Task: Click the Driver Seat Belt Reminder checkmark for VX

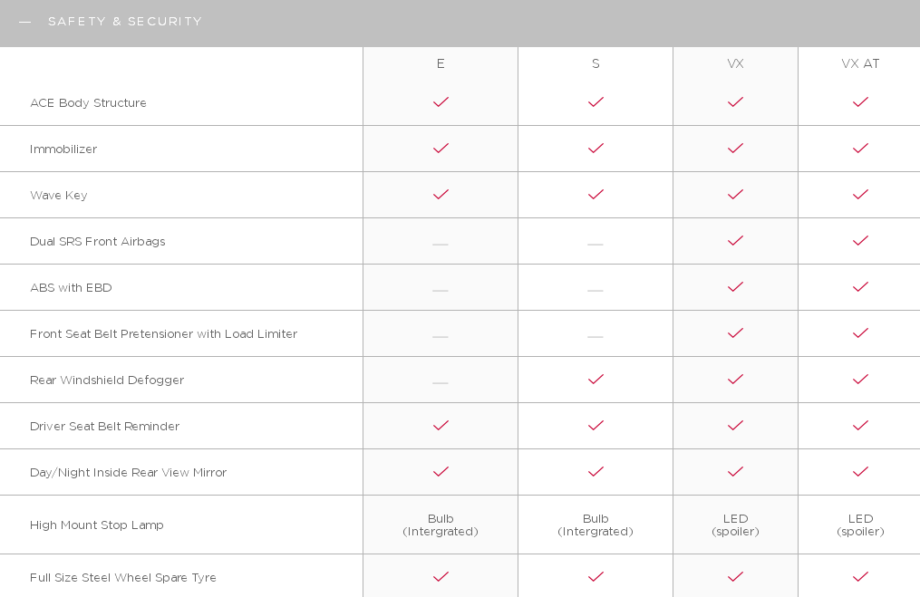Action: tap(735, 426)
